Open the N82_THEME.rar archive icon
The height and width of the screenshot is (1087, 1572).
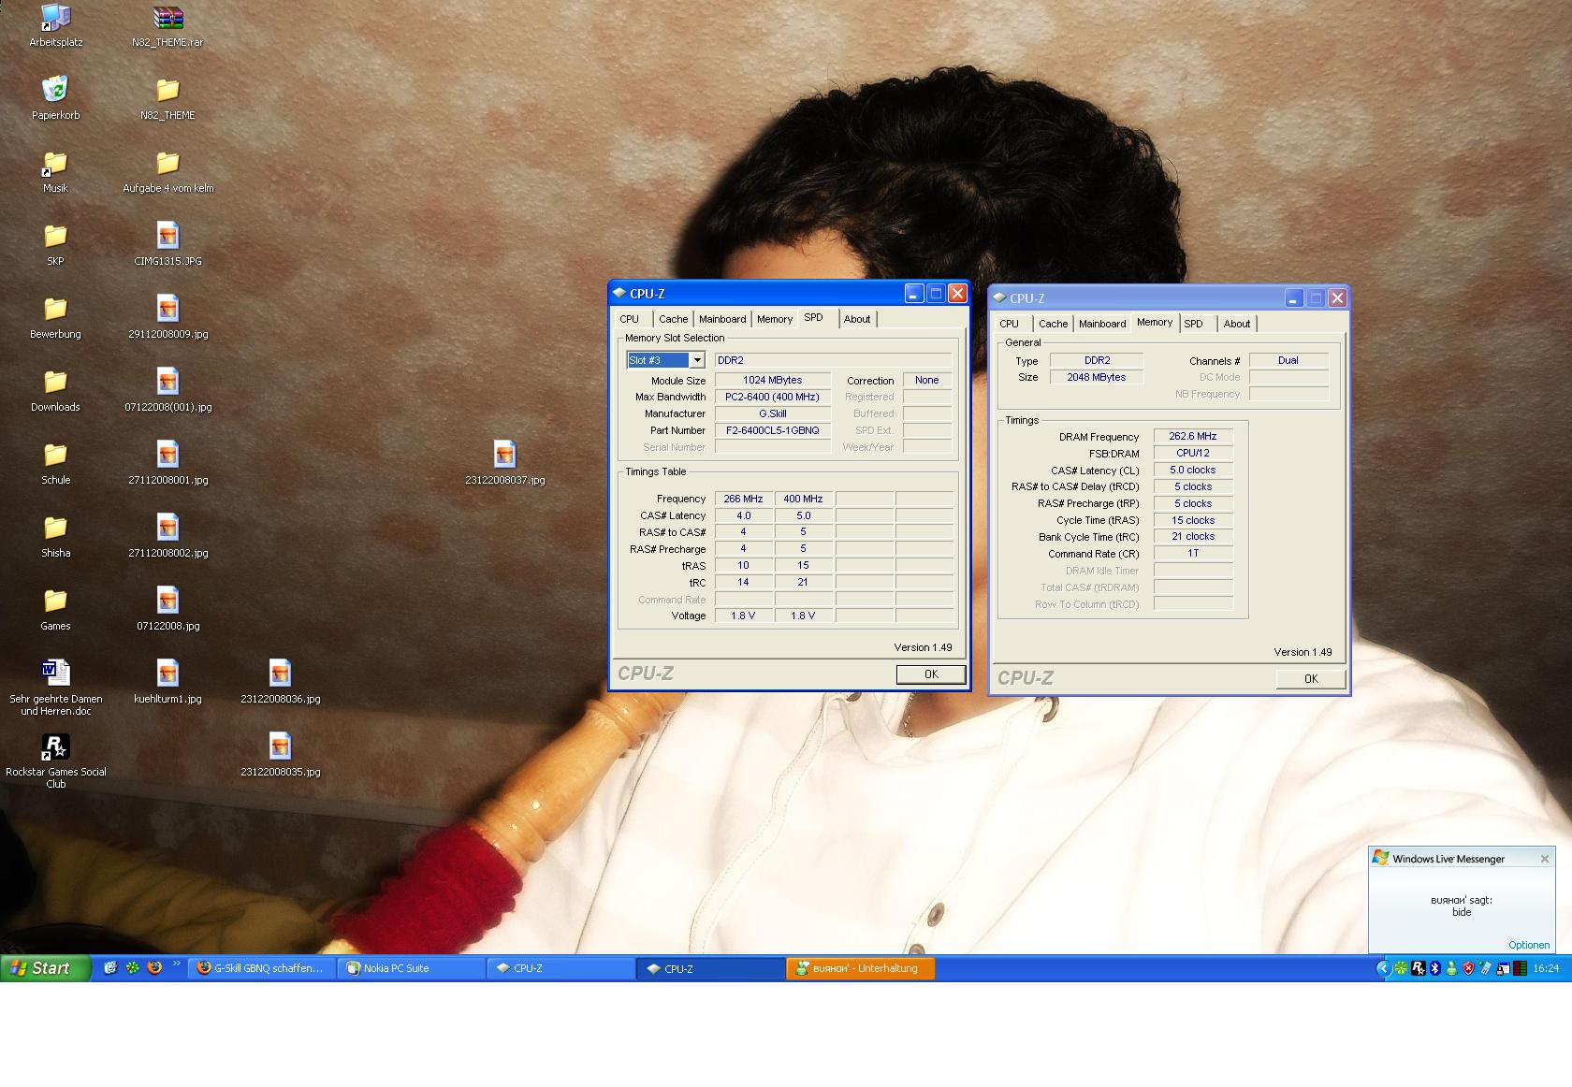[x=167, y=18]
